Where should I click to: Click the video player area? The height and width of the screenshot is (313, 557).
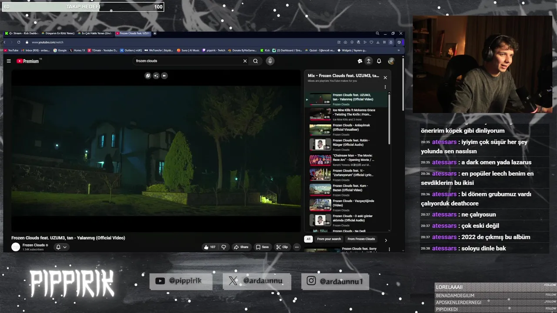click(x=156, y=151)
